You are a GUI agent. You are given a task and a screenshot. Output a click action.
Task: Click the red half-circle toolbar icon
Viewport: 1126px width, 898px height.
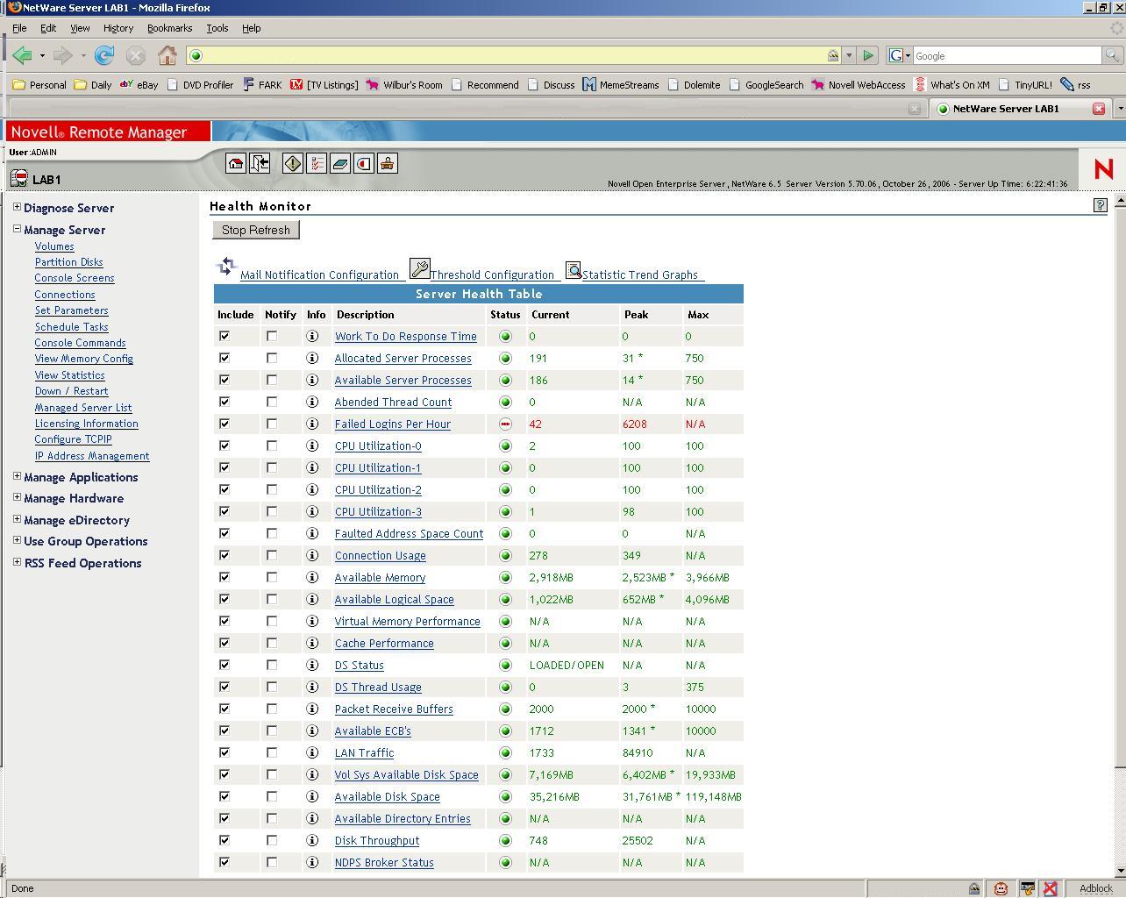(364, 163)
